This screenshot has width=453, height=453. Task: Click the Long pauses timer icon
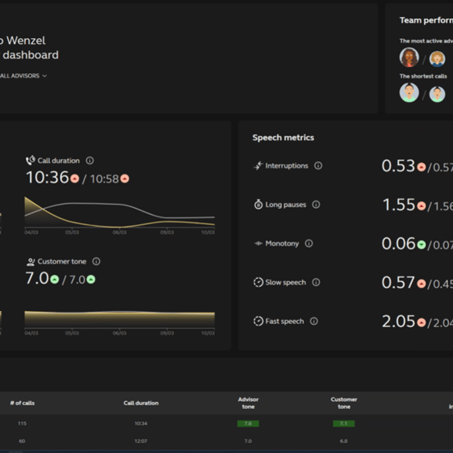(x=258, y=204)
